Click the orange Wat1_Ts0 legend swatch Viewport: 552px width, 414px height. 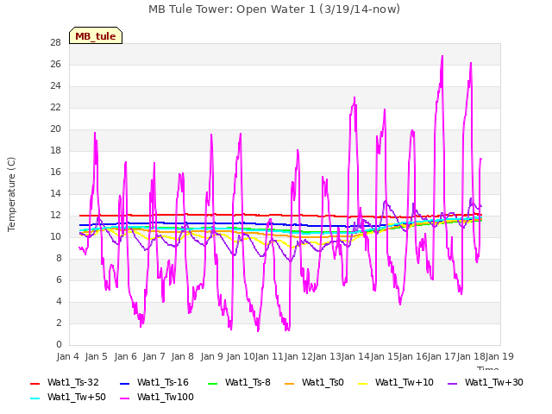pyautogui.click(x=290, y=383)
